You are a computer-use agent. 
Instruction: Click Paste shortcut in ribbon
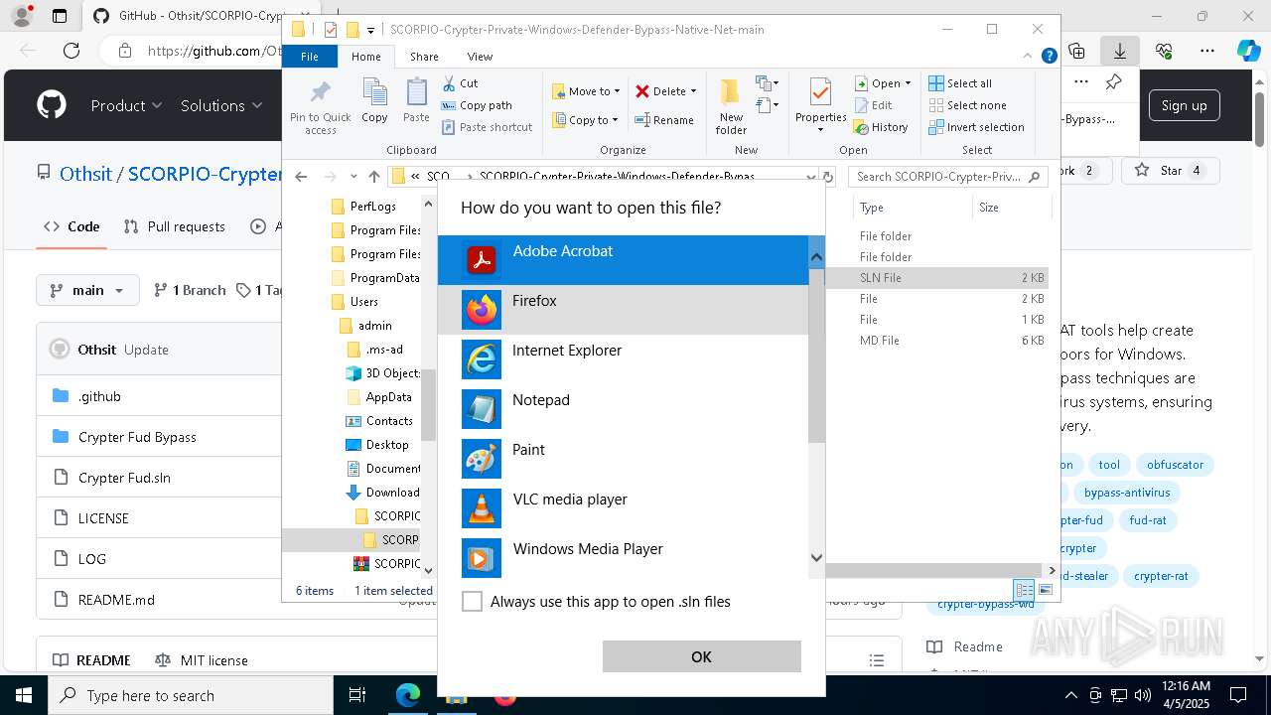click(487, 127)
